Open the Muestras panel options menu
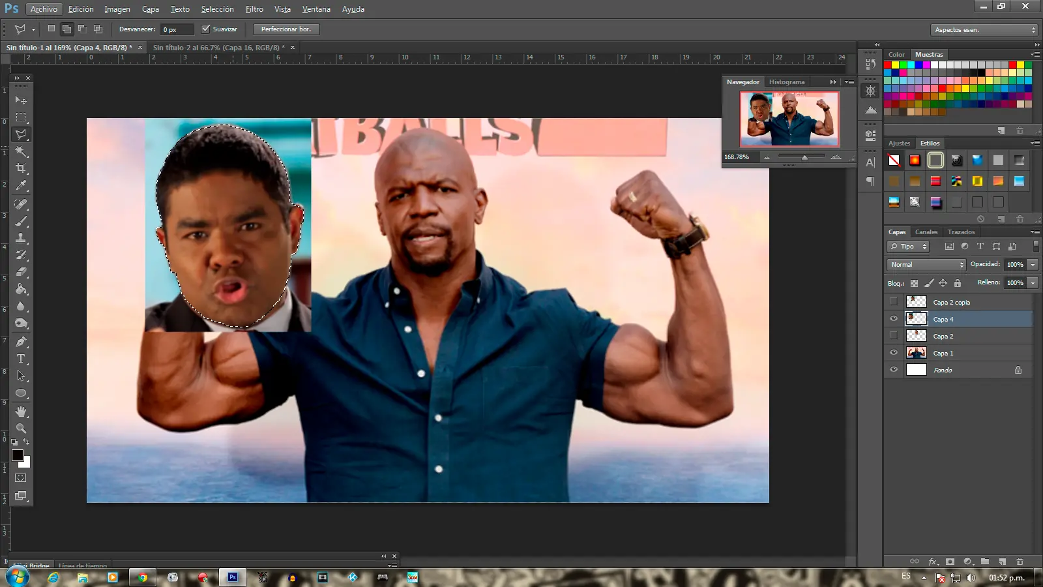Screen dimensions: 1043x587 (1035, 55)
